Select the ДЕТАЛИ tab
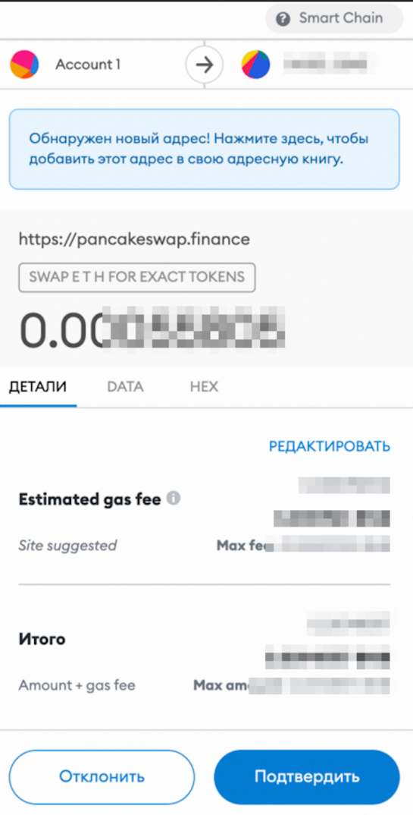The height and width of the screenshot is (815, 413). pyautogui.click(x=38, y=387)
